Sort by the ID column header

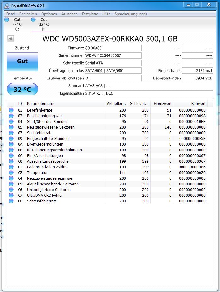tap(20, 103)
